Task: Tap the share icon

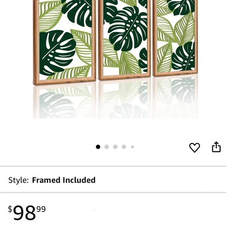Action: (216, 147)
